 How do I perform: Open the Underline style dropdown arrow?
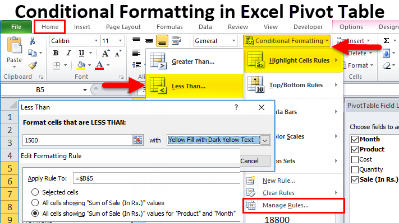coord(90,53)
